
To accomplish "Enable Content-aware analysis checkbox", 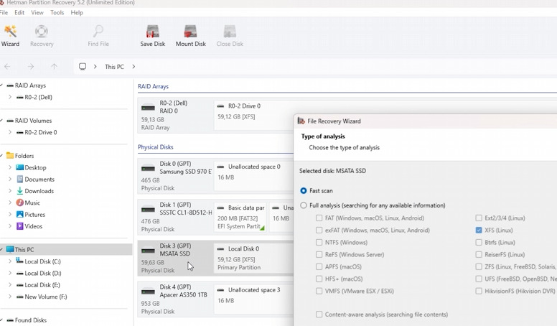I will click(x=319, y=315).
